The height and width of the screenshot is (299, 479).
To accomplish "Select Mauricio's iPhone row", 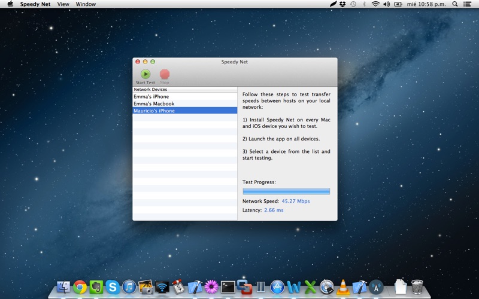I will 185,111.
